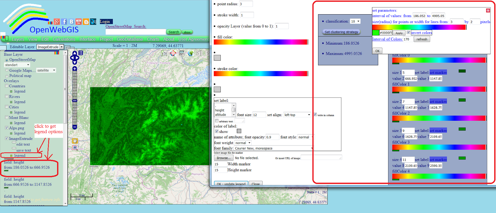Zoom out with the bottom minus button
This screenshot has width=496, height=213.
75,127
